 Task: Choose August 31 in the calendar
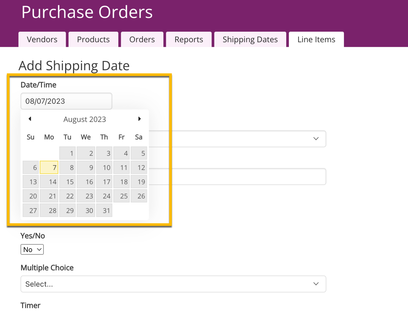pyautogui.click(x=104, y=210)
